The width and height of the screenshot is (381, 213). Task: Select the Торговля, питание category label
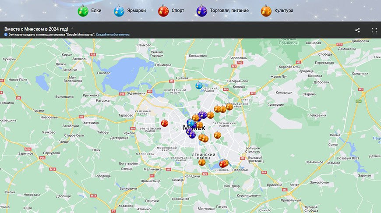pyautogui.click(x=229, y=11)
